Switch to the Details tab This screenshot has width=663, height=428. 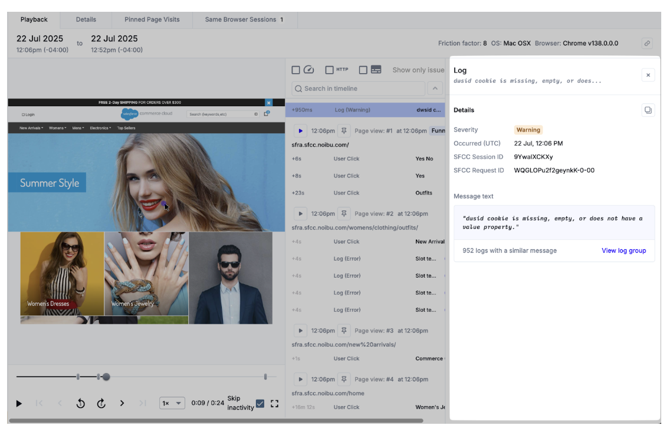click(86, 19)
